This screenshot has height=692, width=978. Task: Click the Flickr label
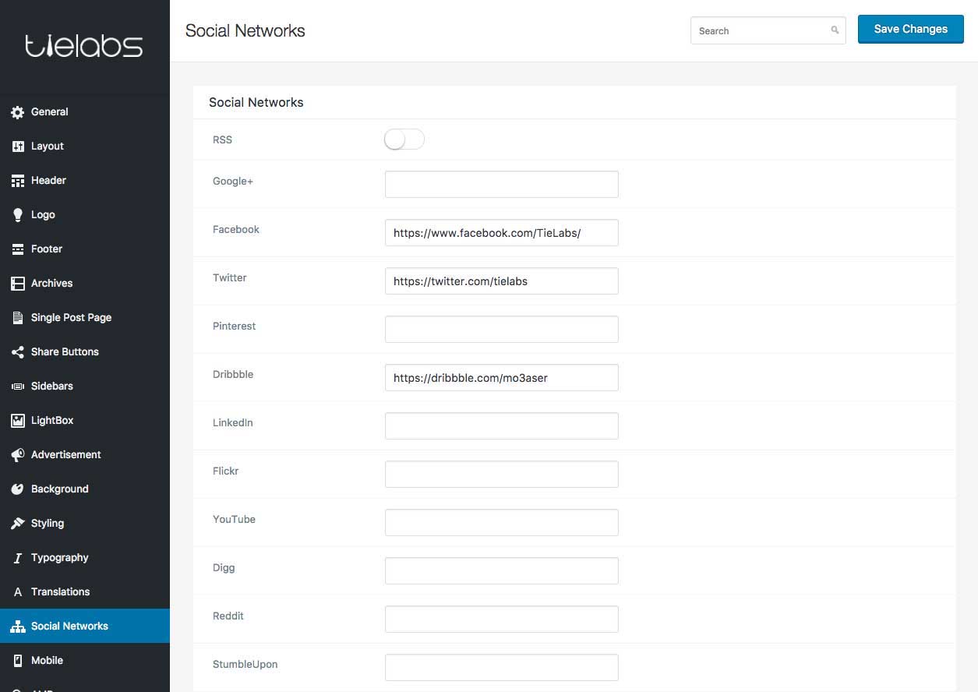point(226,471)
